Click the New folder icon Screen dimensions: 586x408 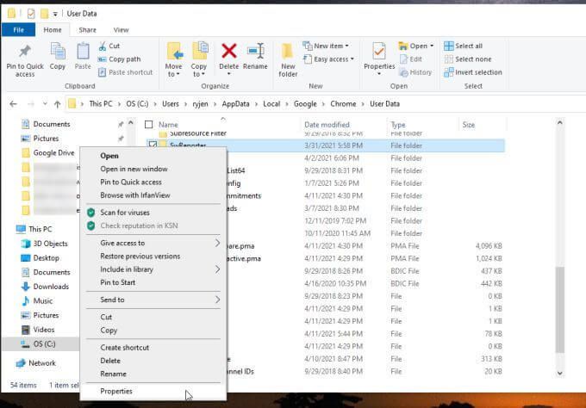287,52
